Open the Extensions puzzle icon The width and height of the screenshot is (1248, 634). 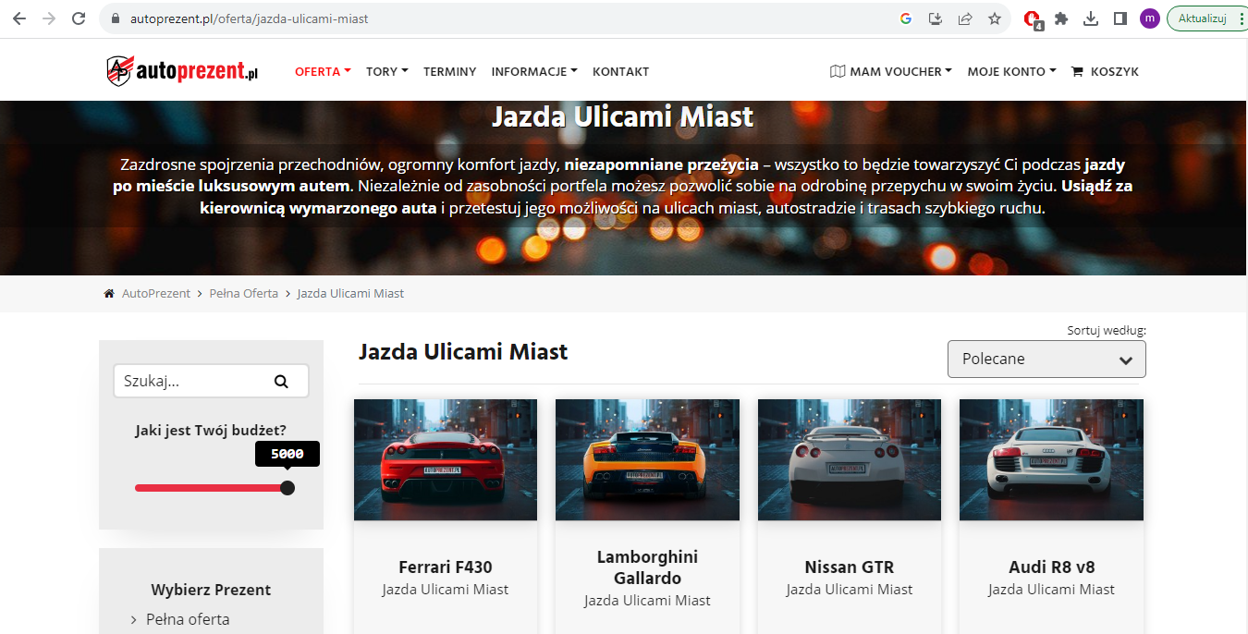1061,18
